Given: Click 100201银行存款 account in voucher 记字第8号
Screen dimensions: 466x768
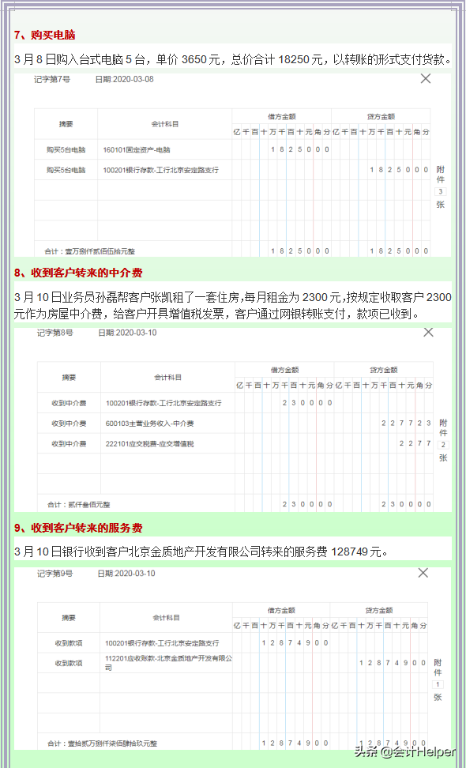Looking at the screenshot, I should 164,403.
